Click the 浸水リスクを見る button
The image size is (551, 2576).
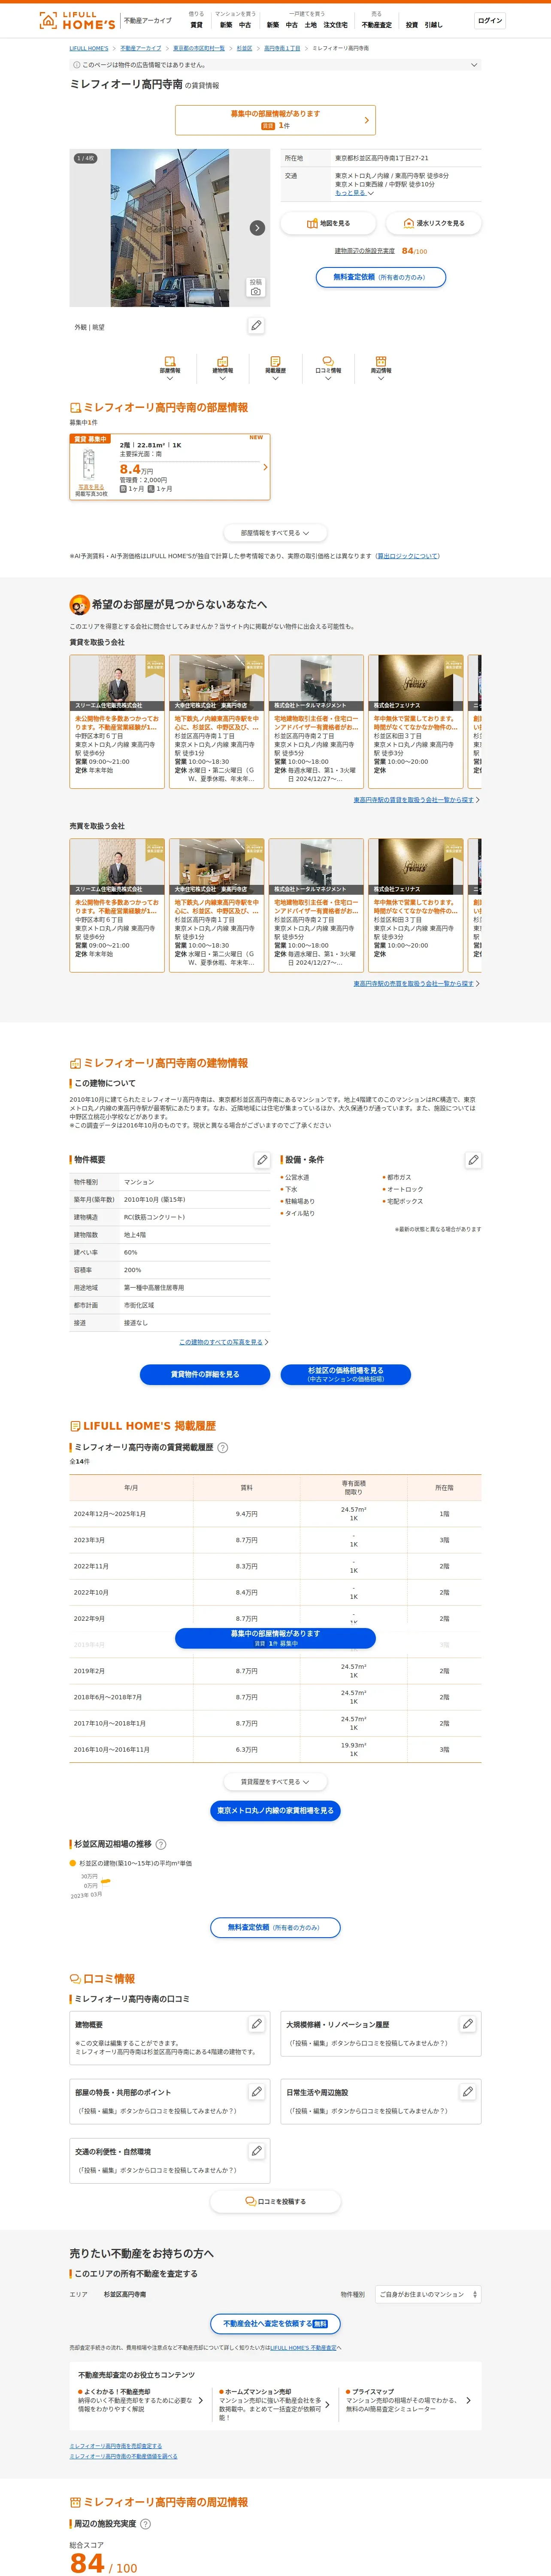point(433,223)
